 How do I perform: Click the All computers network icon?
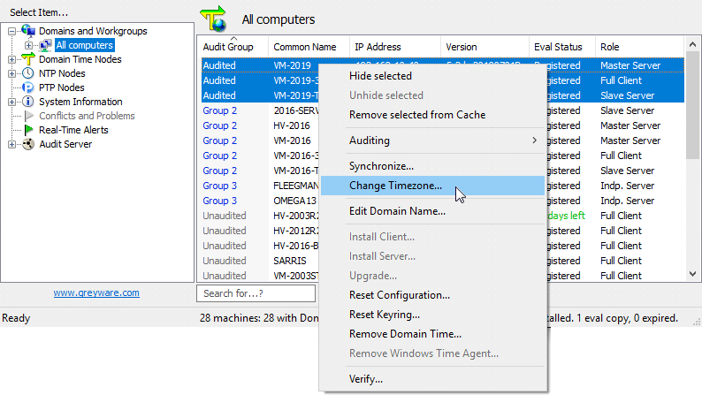(45, 45)
